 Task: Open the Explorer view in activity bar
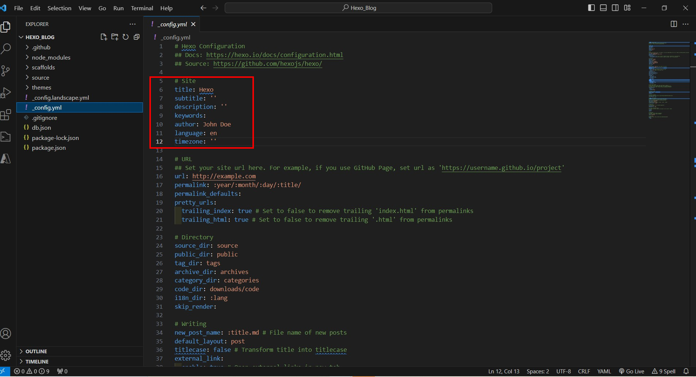(x=6, y=27)
